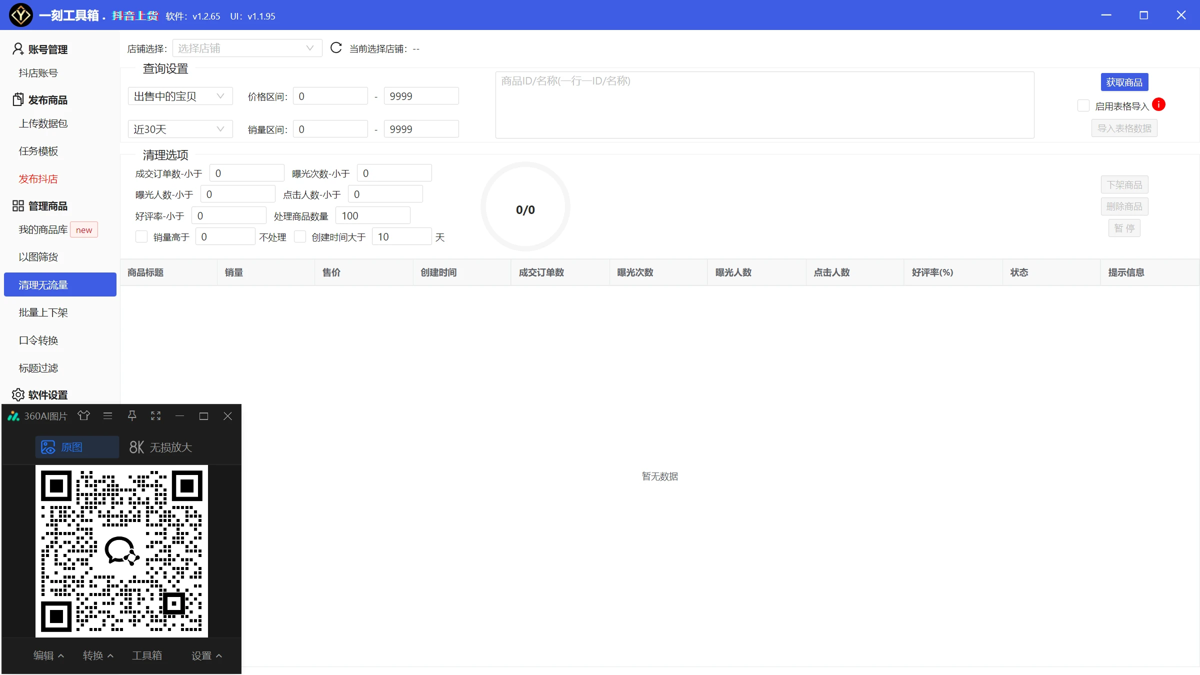Focus the 创建时间大于 days field
The width and height of the screenshot is (1200, 675).
[401, 236]
